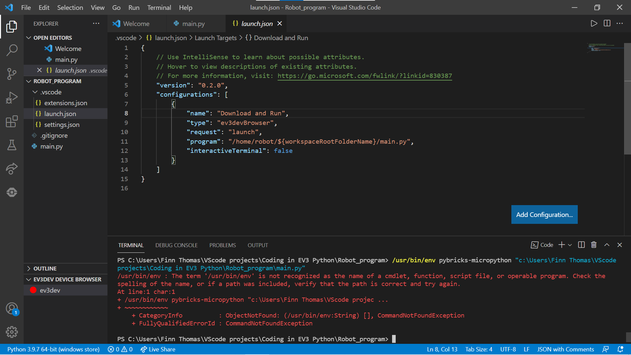Open the File menu
Screen dimensions: 631x355
(x=26, y=7)
